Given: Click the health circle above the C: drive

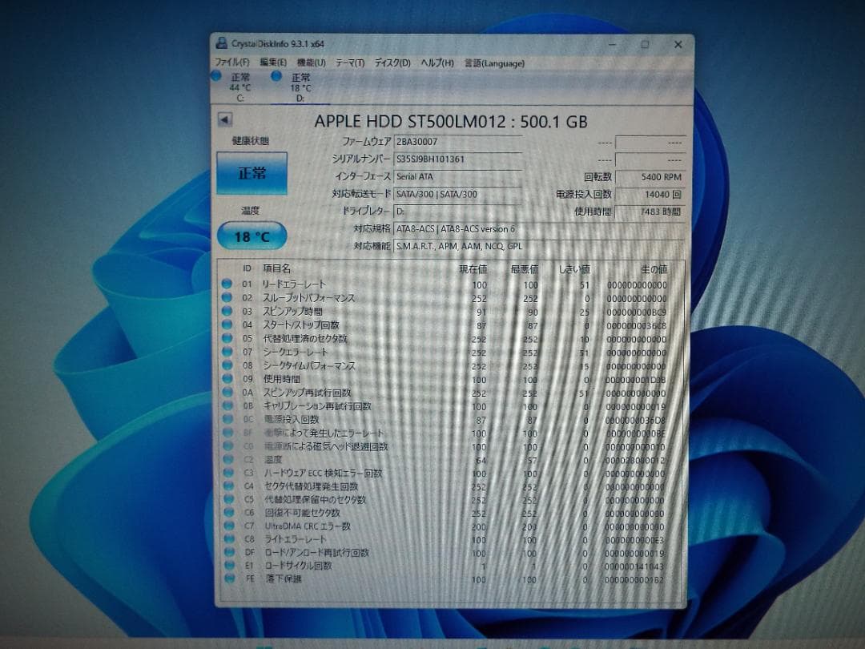Looking at the screenshot, I should (216, 76).
